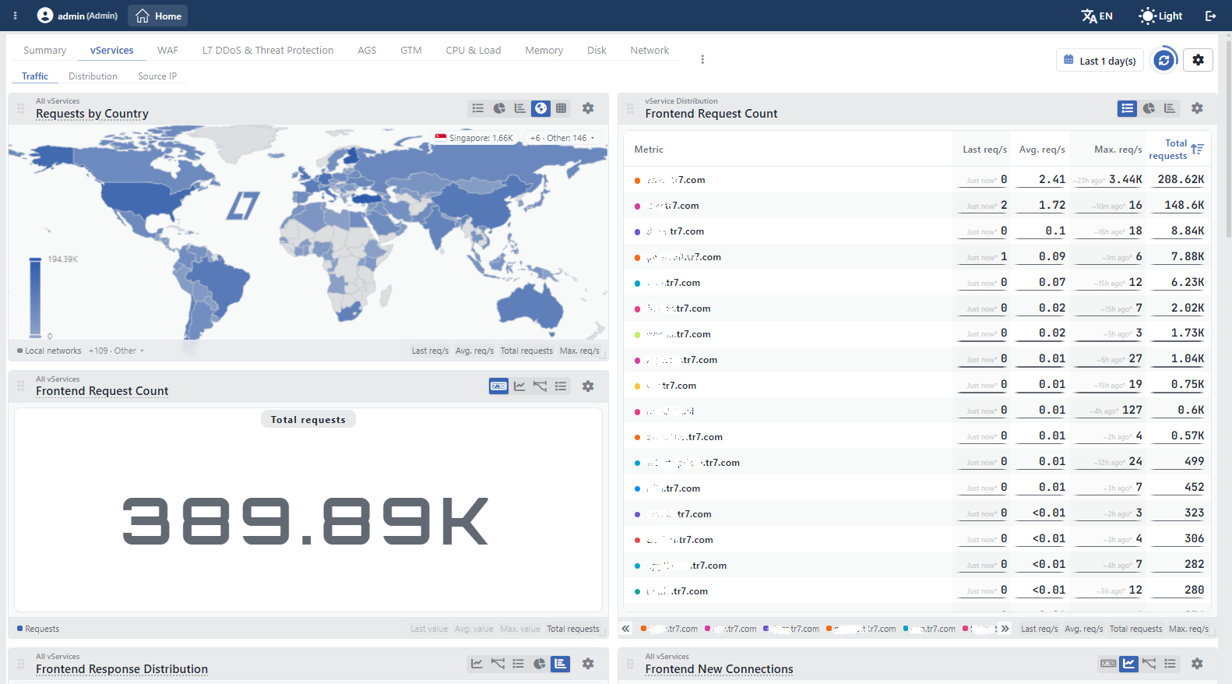Open the EN language selector

pyautogui.click(x=1096, y=16)
